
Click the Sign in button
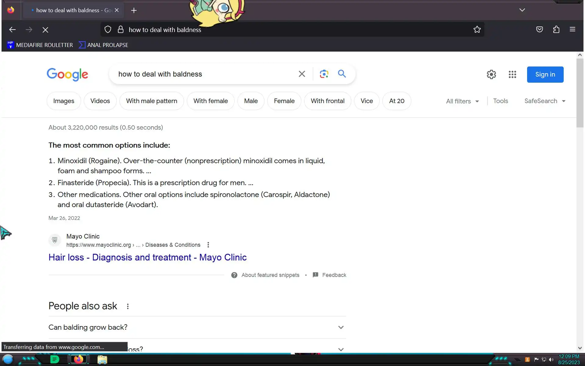(545, 74)
